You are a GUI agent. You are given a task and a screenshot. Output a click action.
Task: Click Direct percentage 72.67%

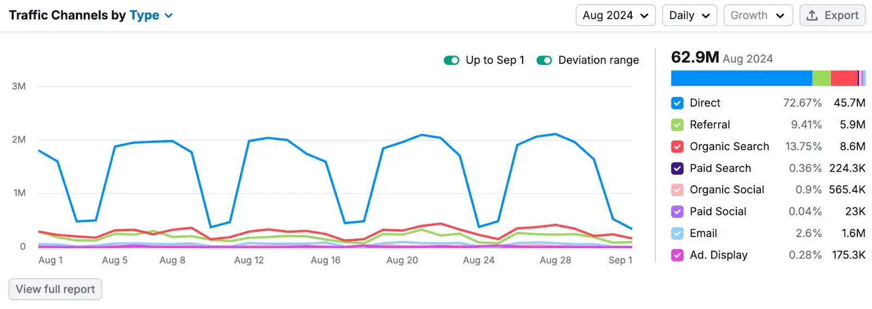[802, 103]
